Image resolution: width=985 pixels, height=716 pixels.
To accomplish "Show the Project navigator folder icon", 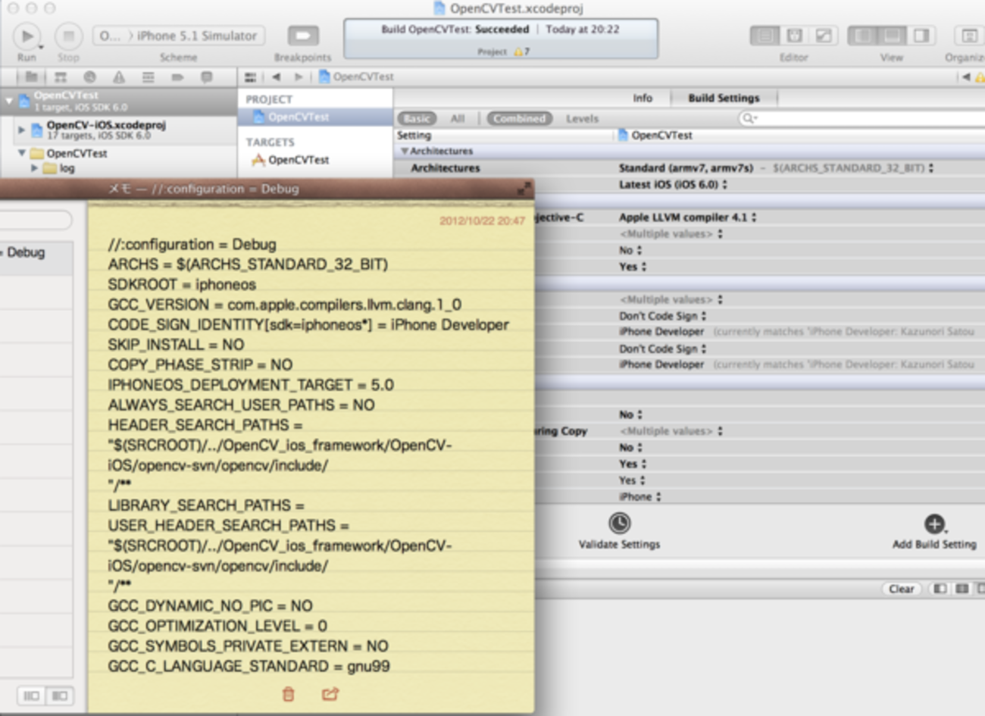I will coord(32,77).
